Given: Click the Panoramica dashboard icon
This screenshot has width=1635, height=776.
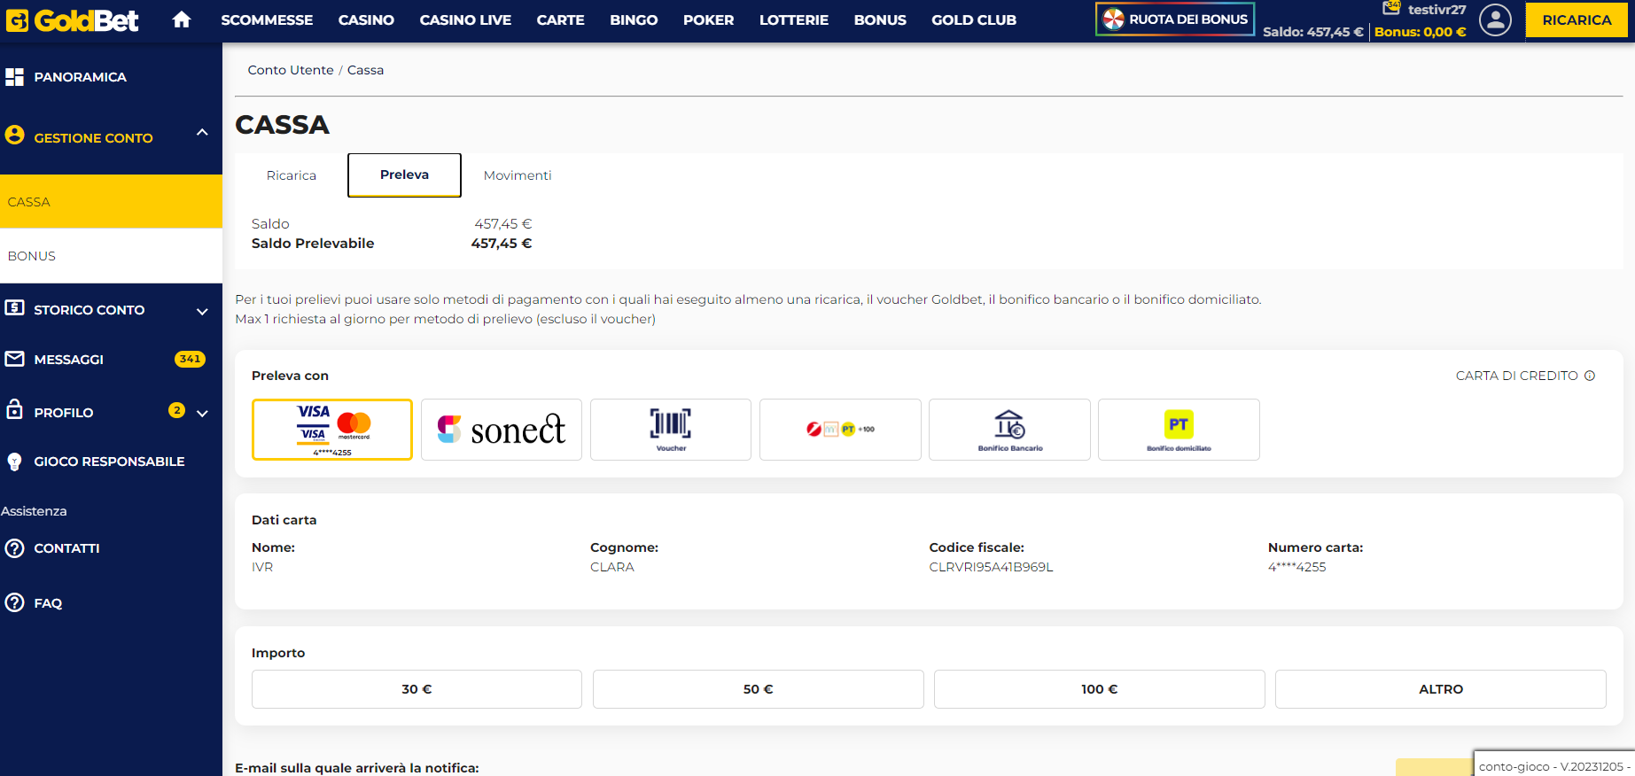Looking at the screenshot, I should pyautogui.click(x=14, y=77).
